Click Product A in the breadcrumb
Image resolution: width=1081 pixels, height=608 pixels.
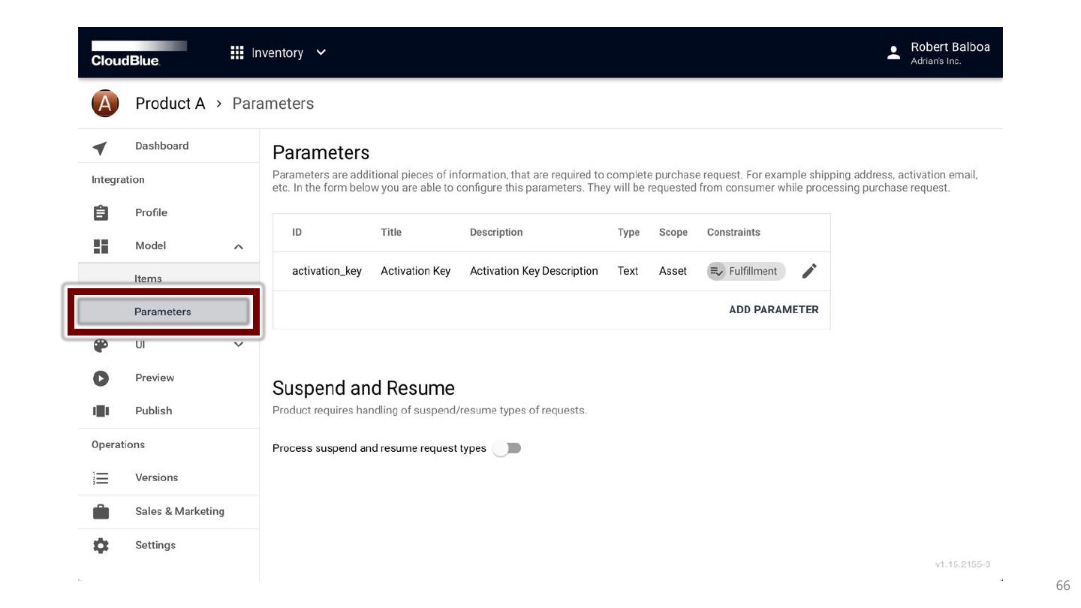(170, 104)
